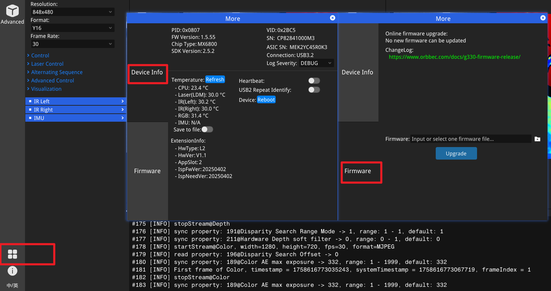Expand the IR Left stream panel
The width and height of the screenshot is (551, 291).
point(76,101)
